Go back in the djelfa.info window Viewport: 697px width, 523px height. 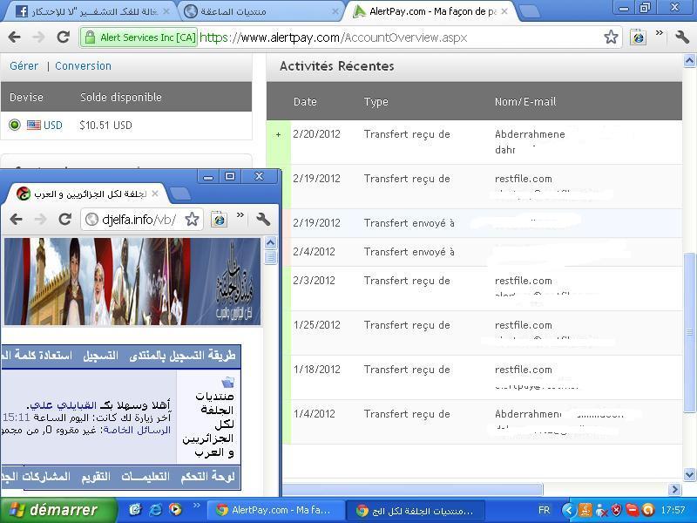(x=17, y=219)
